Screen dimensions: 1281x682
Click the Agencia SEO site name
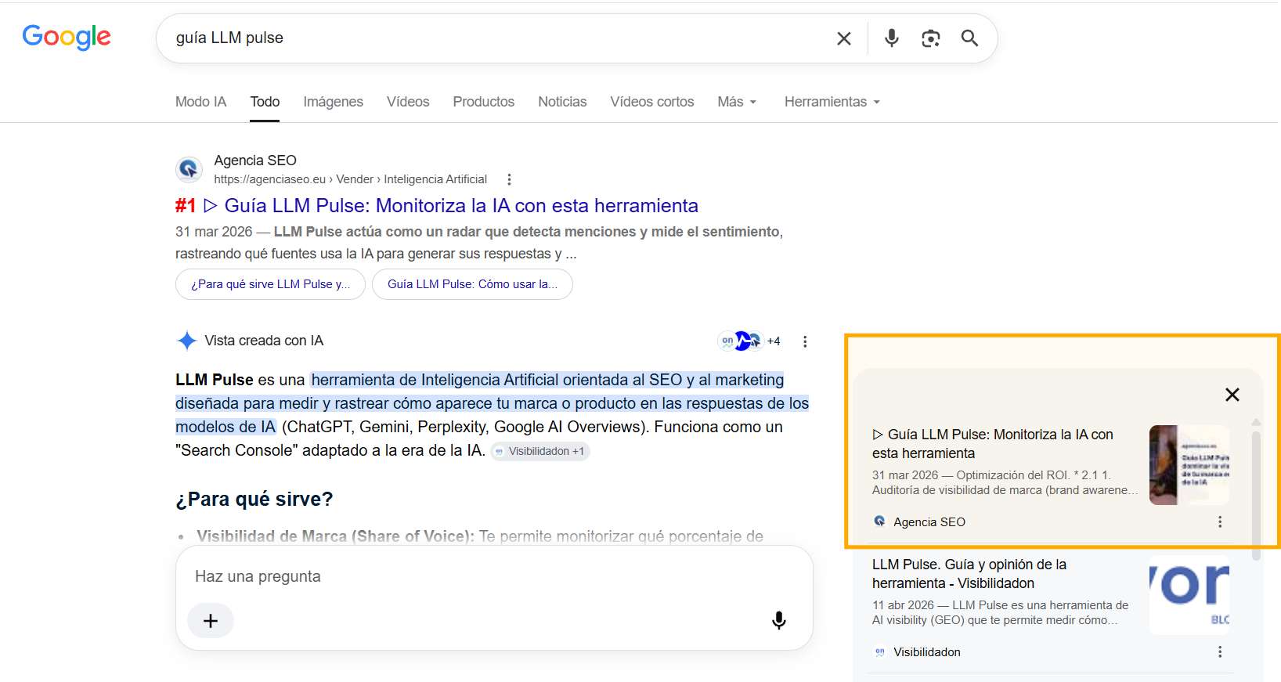click(255, 161)
